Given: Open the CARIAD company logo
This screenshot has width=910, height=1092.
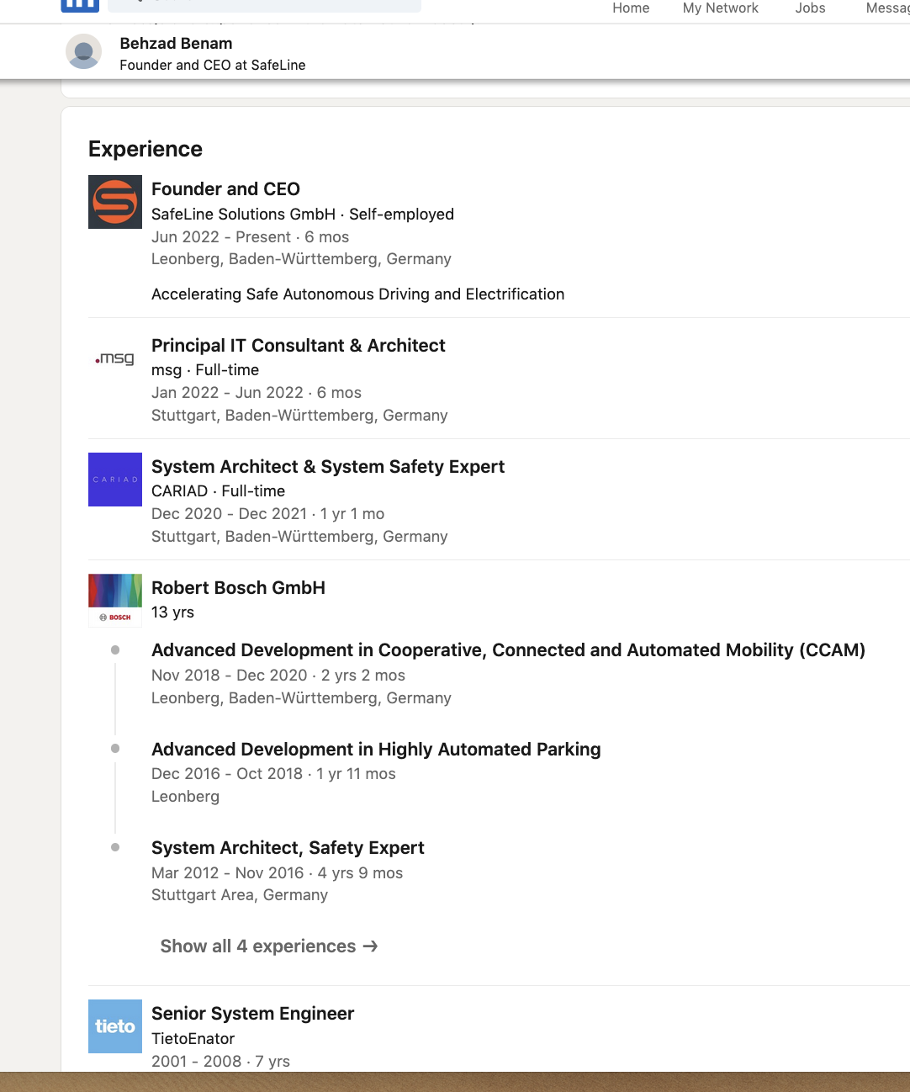Looking at the screenshot, I should 115,480.
